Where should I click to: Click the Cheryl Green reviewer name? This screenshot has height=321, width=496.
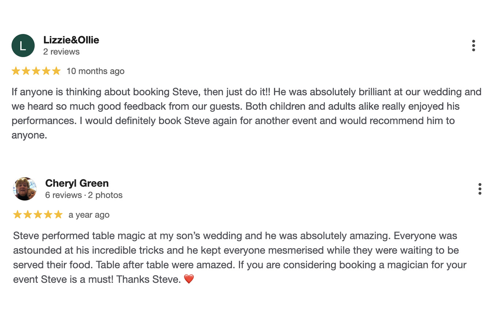point(77,183)
